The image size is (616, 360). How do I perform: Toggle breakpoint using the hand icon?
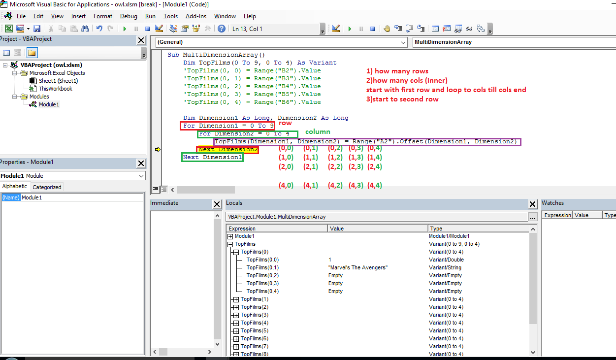387,29
